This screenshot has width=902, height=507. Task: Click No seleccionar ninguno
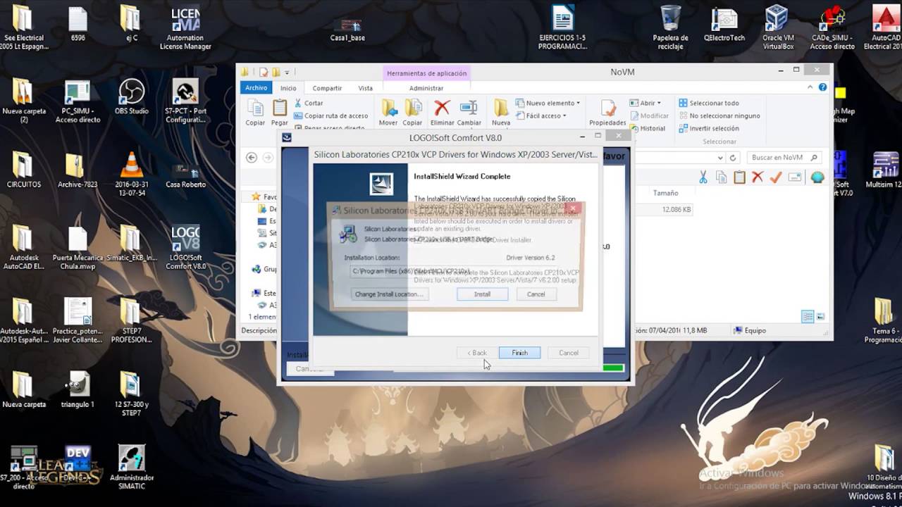719,115
